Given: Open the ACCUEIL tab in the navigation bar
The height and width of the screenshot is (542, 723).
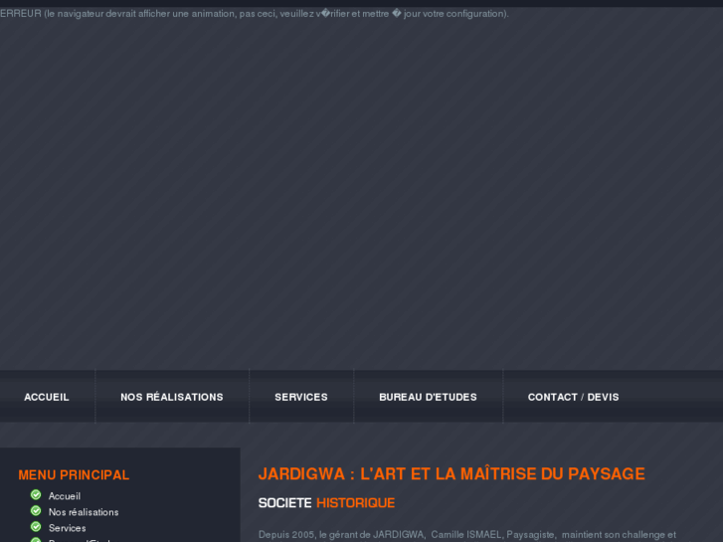Looking at the screenshot, I should (x=47, y=397).
